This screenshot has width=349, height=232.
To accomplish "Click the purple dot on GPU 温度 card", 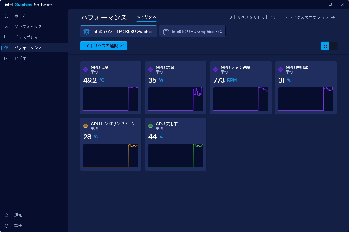I will 85,69.
